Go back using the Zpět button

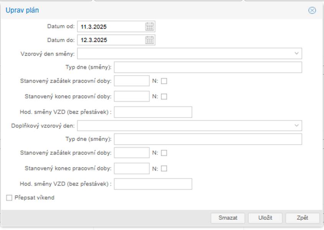(x=302, y=218)
